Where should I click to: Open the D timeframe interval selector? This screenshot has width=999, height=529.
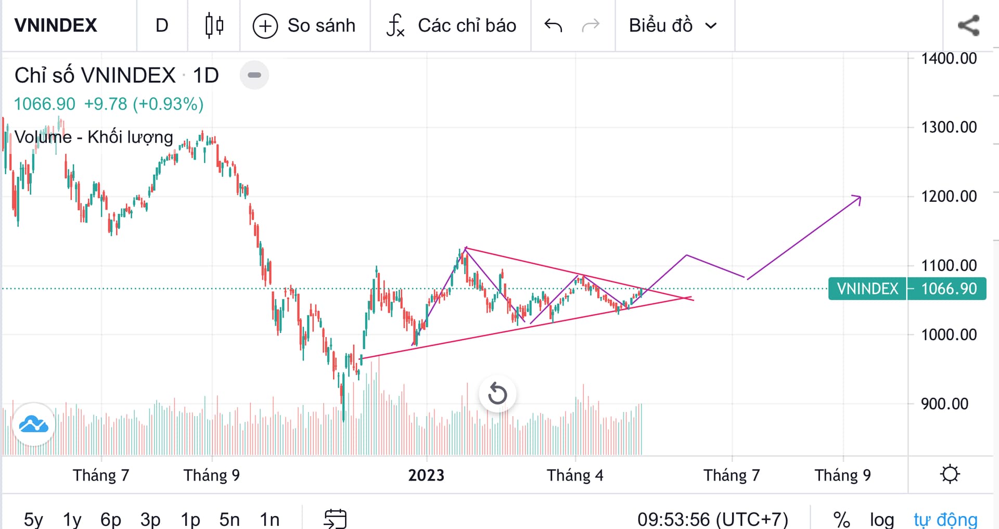pos(162,25)
